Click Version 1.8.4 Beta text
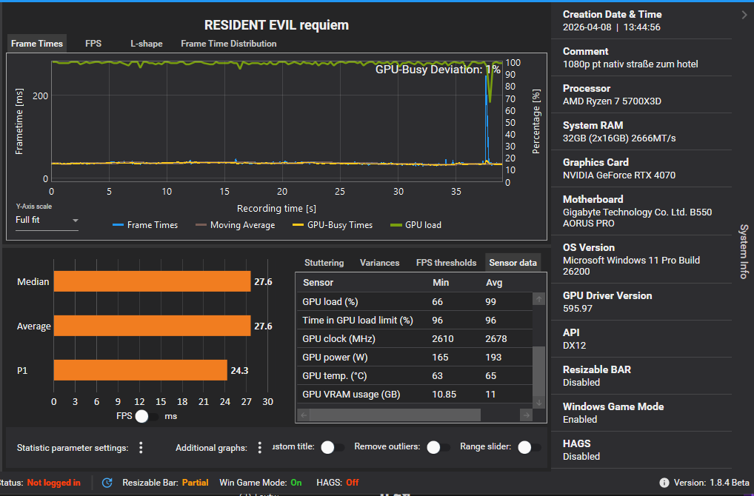This screenshot has width=754, height=496. point(711,483)
